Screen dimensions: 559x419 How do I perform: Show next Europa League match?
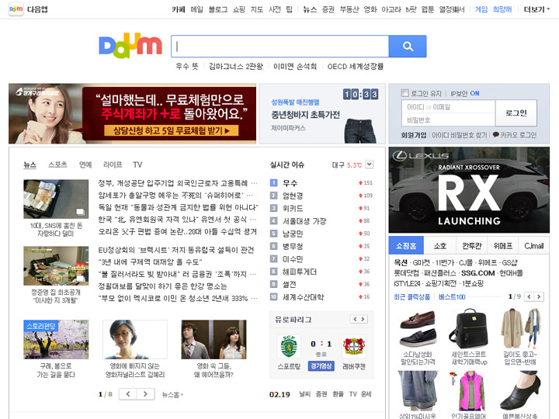tap(363, 319)
